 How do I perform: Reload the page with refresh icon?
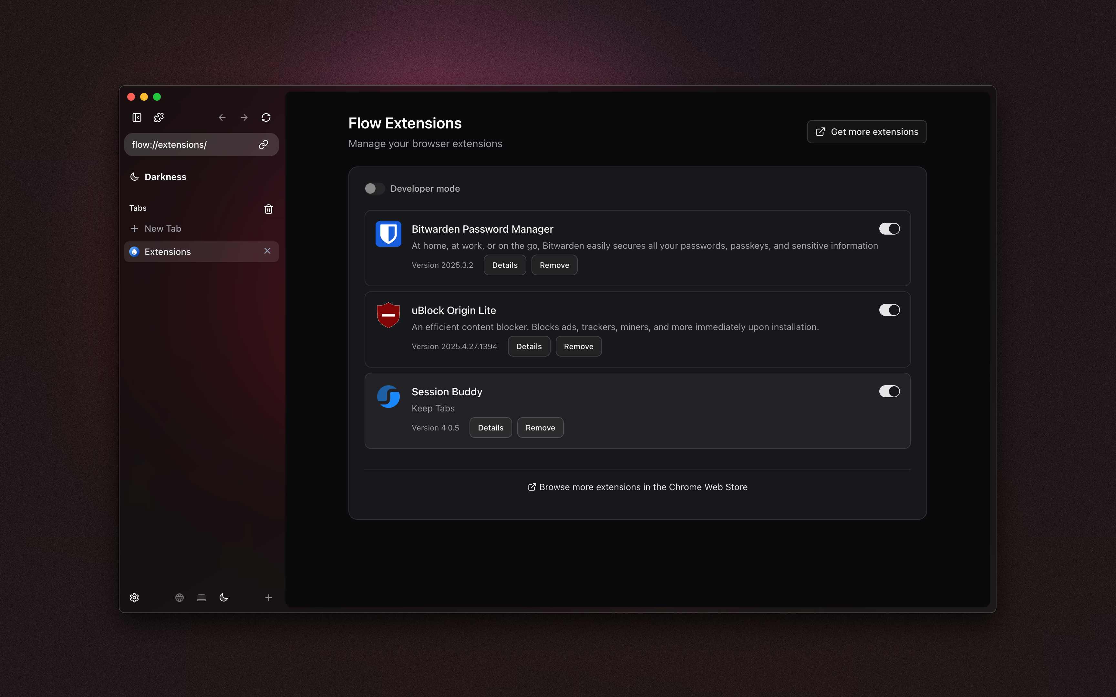(x=266, y=117)
